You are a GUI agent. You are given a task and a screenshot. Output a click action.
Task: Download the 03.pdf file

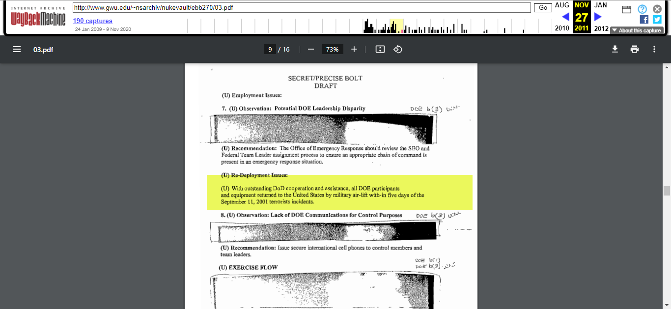tap(615, 49)
